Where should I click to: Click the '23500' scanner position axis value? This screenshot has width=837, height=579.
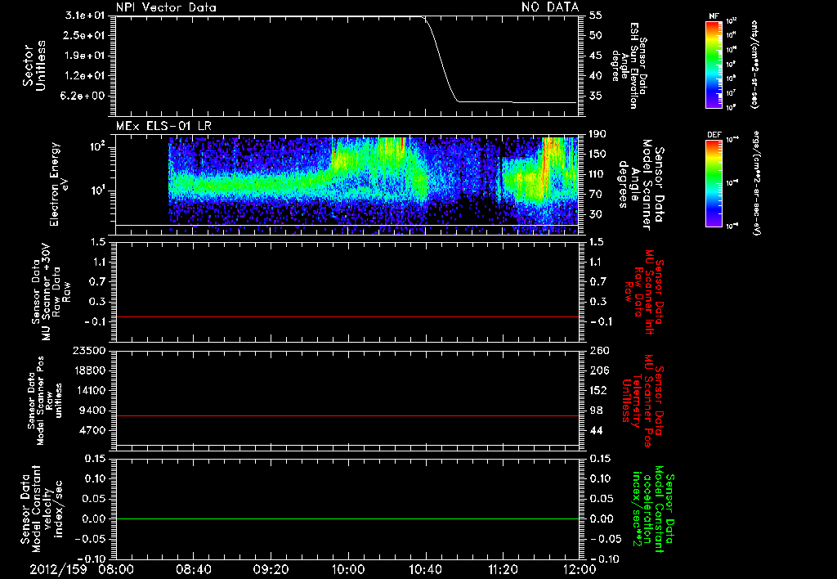88,351
